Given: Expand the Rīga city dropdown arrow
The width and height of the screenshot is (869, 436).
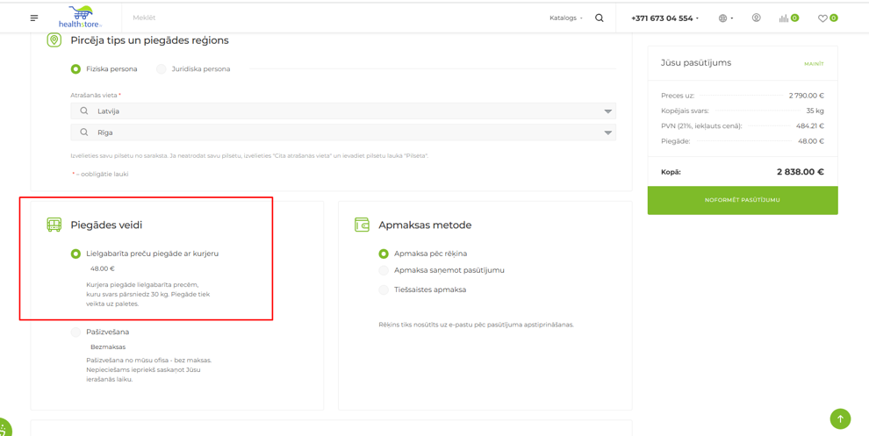Looking at the screenshot, I should point(608,133).
